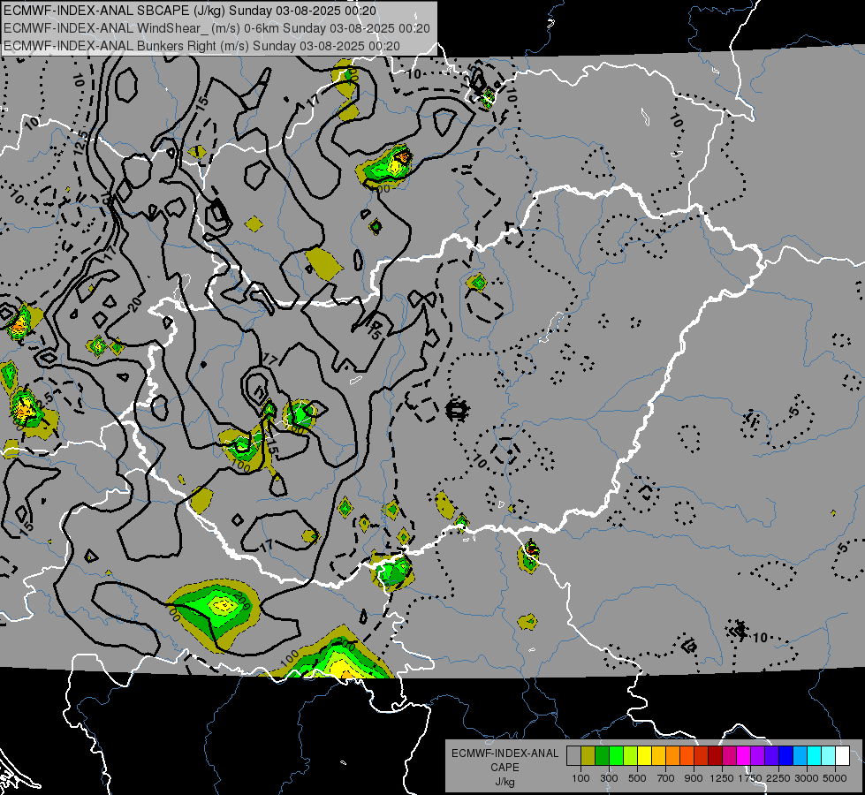Select the pure yellow legend swatch
The width and height of the screenshot is (865, 795).
pyautogui.click(x=644, y=756)
